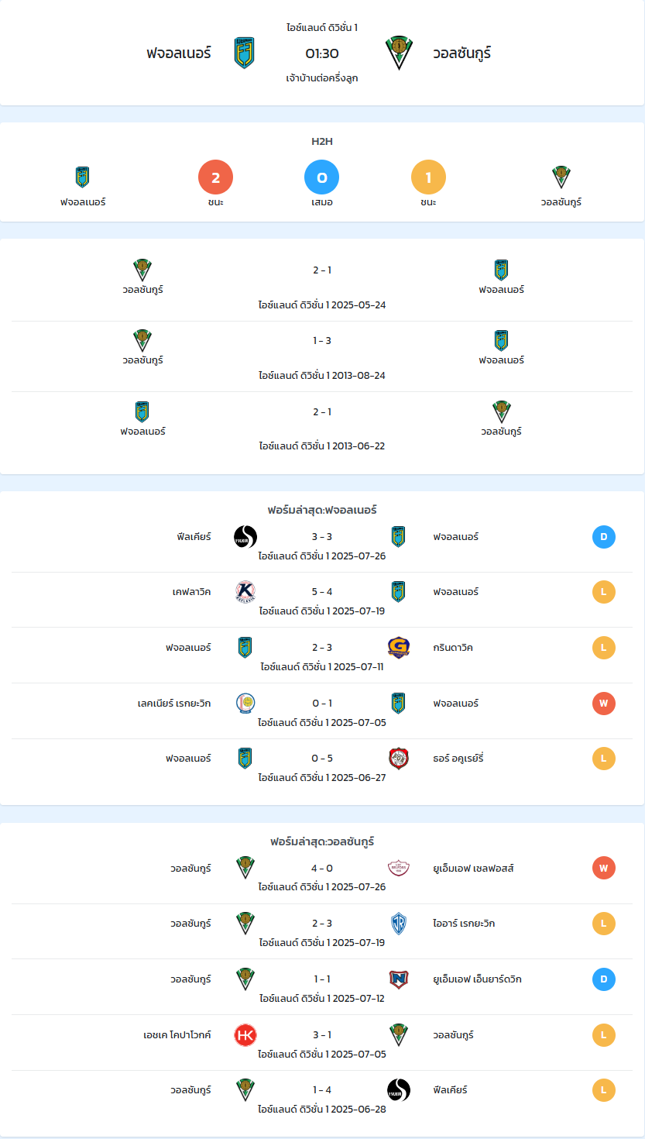Click the Leiknir Reykjavík logo in the 0 - 1 match

click(245, 704)
